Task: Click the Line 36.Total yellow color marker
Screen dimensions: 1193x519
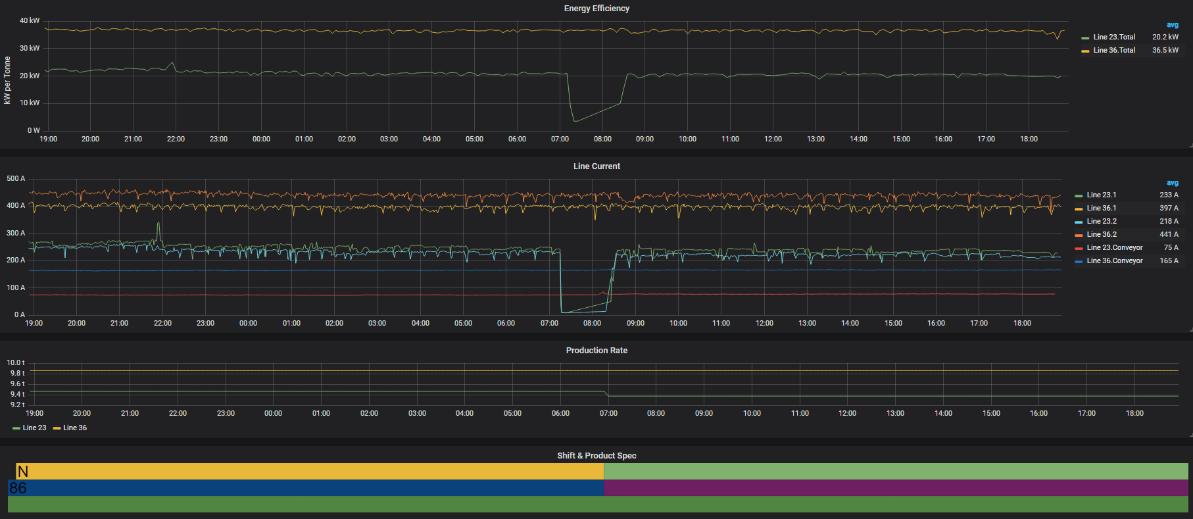Action: point(1085,51)
